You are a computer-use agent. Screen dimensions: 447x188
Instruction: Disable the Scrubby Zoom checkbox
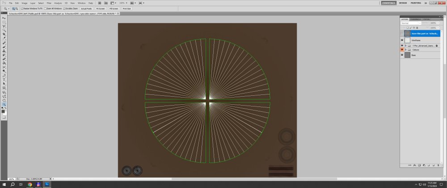[64, 8]
